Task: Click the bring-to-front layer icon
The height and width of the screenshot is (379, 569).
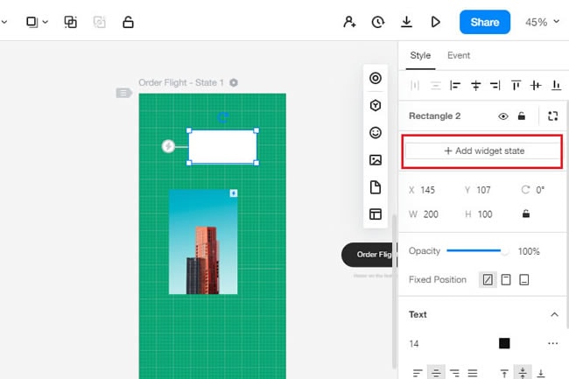Action: (32, 22)
